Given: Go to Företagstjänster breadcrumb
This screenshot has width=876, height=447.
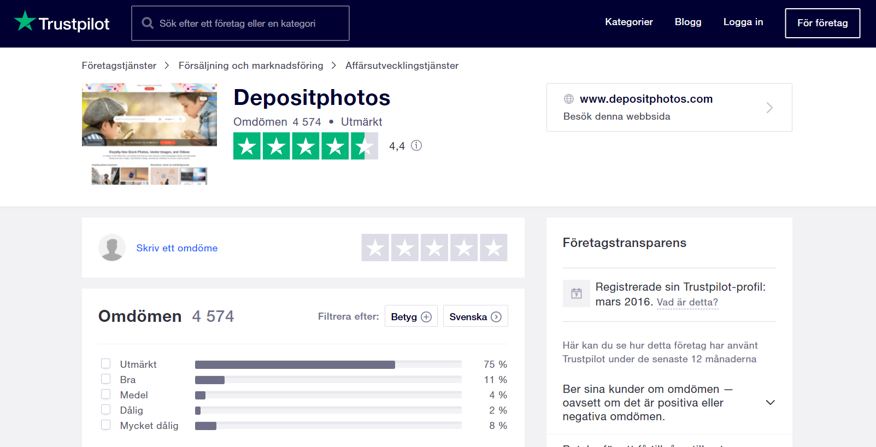Looking at the screenshot, I should coord(119,66).
